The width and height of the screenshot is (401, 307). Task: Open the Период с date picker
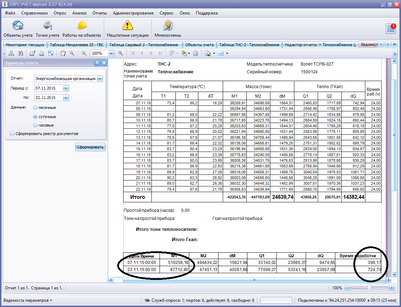point(66,88)
